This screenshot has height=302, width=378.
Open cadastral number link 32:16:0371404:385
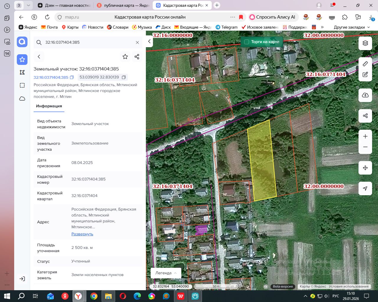point(51,77)
